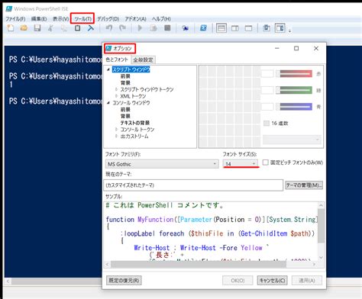
Task: Open the disabled dropdown below 16 進数
Action: [x=292, y=140]
